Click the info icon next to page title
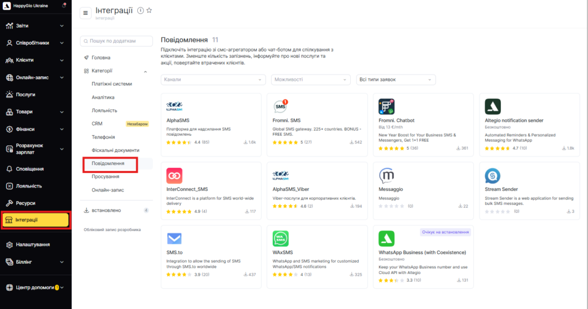588x309 pixels. (141, 10)
